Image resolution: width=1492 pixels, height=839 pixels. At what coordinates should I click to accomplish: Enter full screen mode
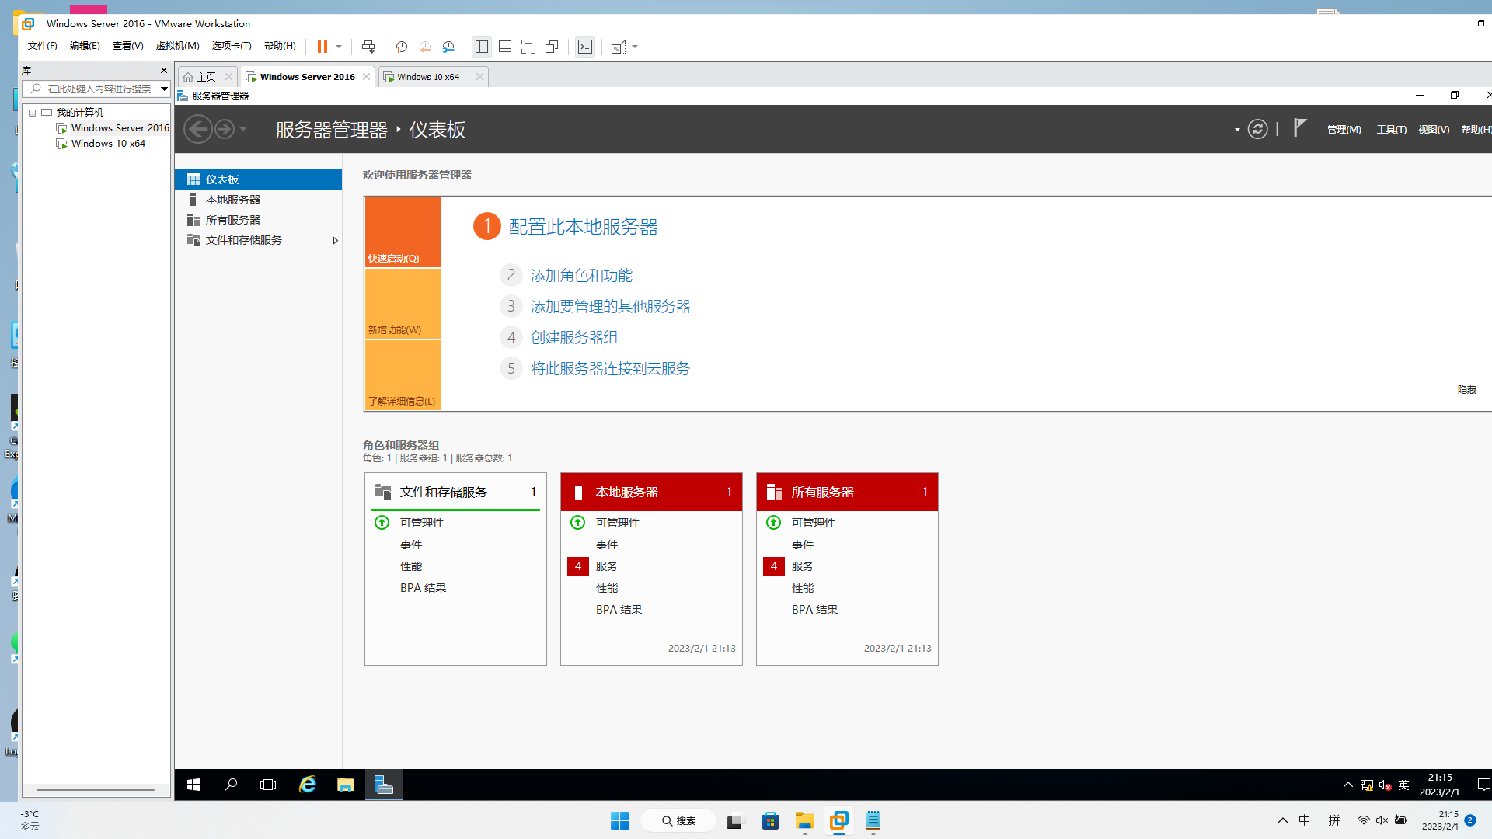(528, 47)
